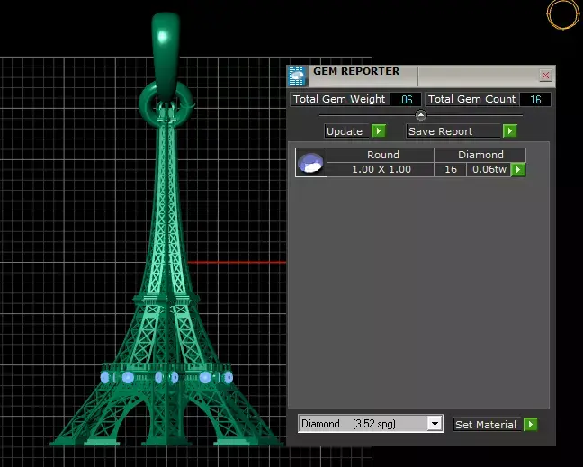Screen dimensions: 583x467
Task: Click the Total Gem Count value 16
Action: coord(535,99)
